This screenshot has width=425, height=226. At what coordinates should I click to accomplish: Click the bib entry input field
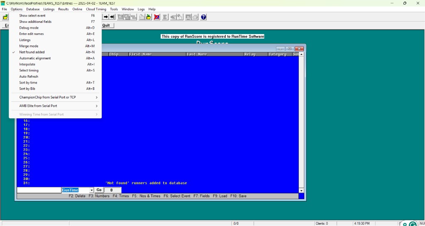coord(39,190)
